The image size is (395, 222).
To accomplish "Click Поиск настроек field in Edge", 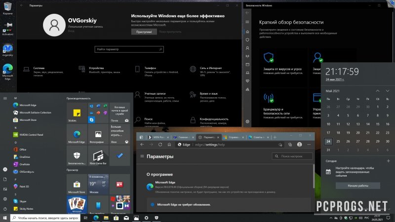I will coord(292,156).
